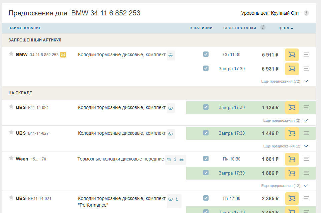Open info icon for UBS BP11-14-021
This screenshot has width=321, height=213.
[x=177, y=199]
